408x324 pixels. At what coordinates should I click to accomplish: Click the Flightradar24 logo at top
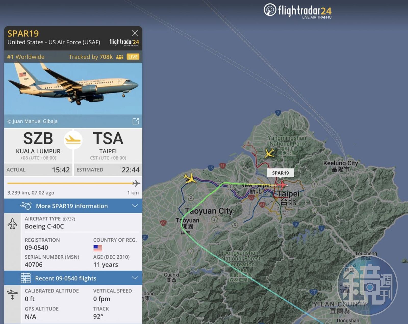298,11
